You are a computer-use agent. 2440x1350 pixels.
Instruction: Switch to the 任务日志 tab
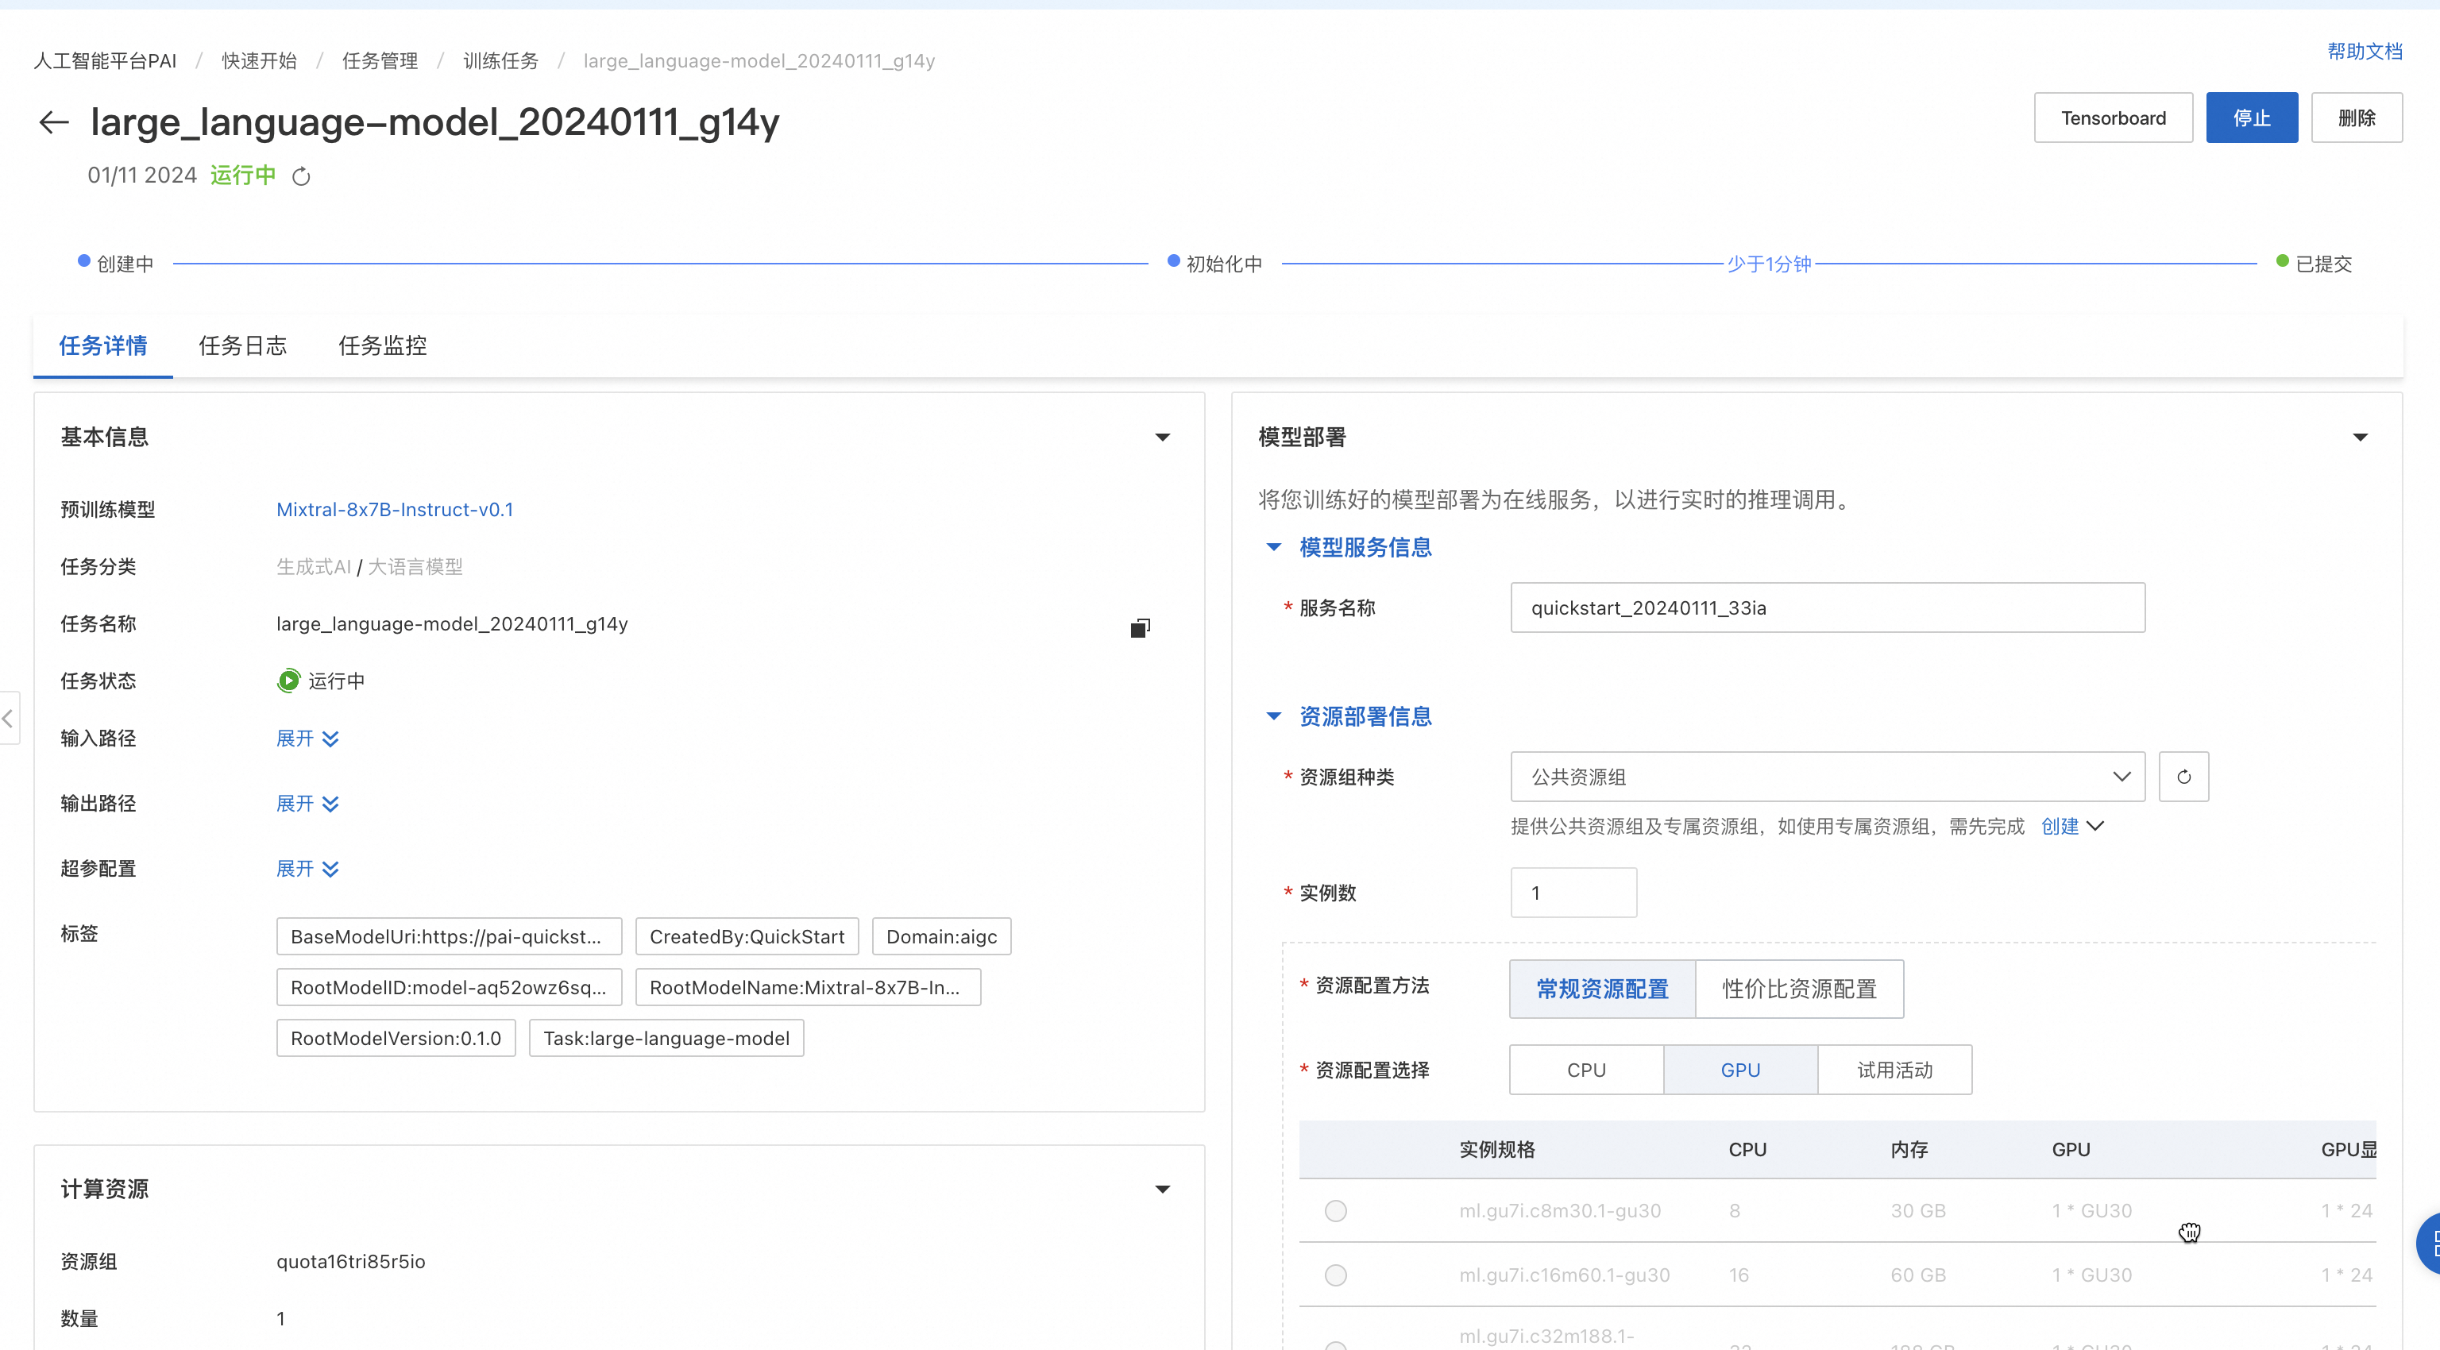(242, 345)
